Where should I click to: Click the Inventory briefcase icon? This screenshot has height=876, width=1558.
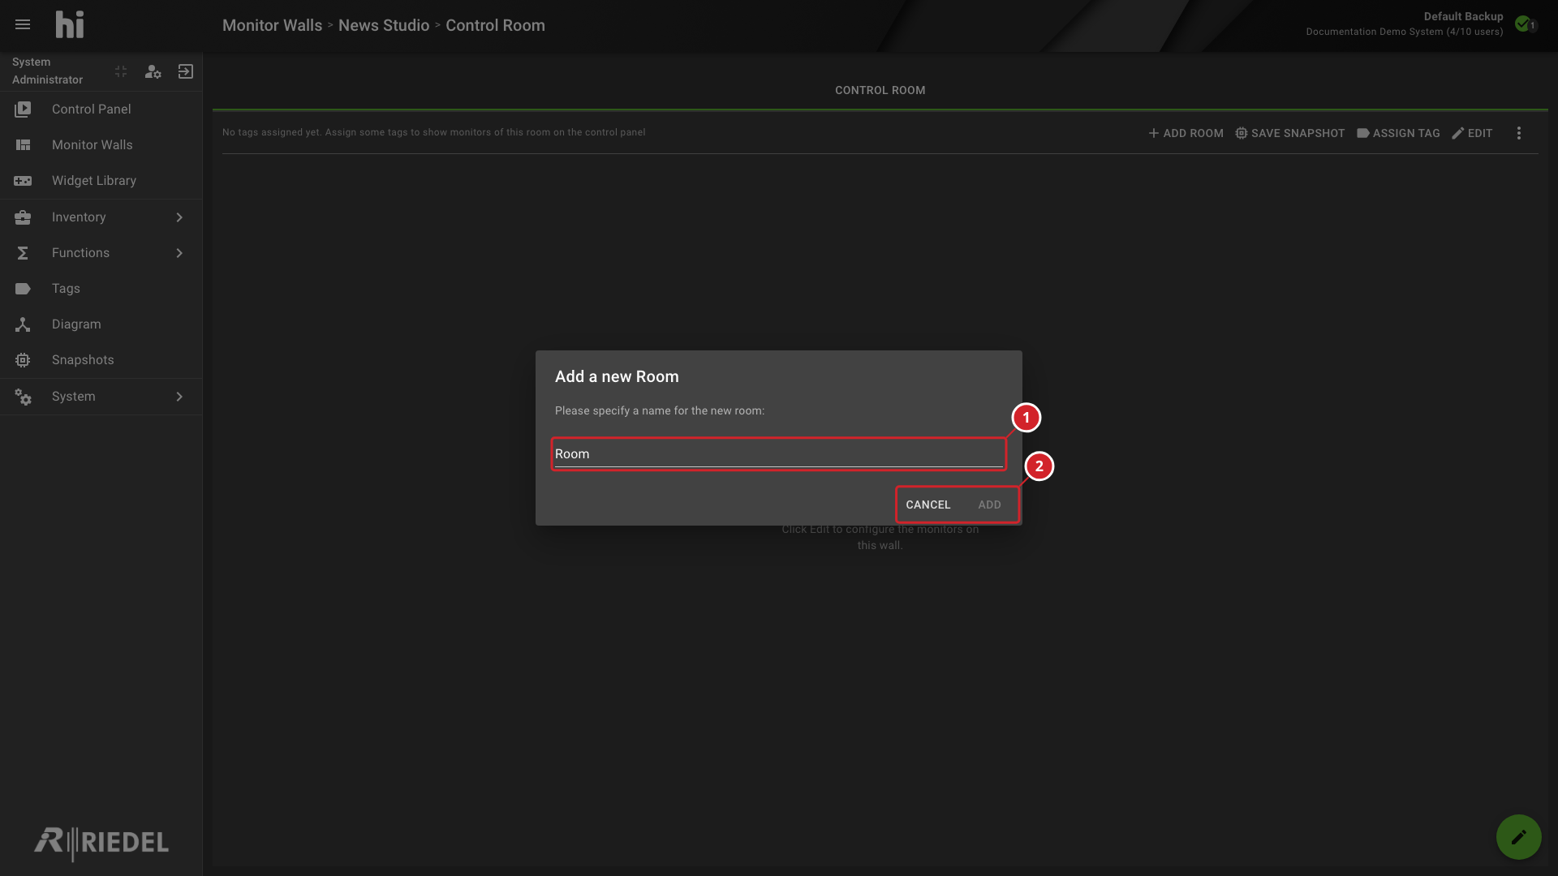coord(23,217)
